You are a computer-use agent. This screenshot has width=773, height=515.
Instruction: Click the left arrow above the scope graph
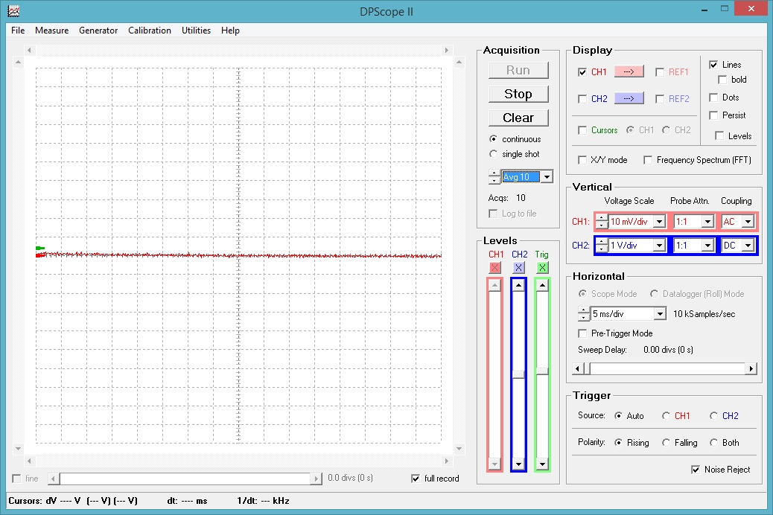[x=29, y=51]
